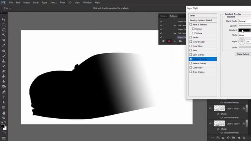Add a layer mask from Layers panel
The image size is (251, 141).
(223, 137)
